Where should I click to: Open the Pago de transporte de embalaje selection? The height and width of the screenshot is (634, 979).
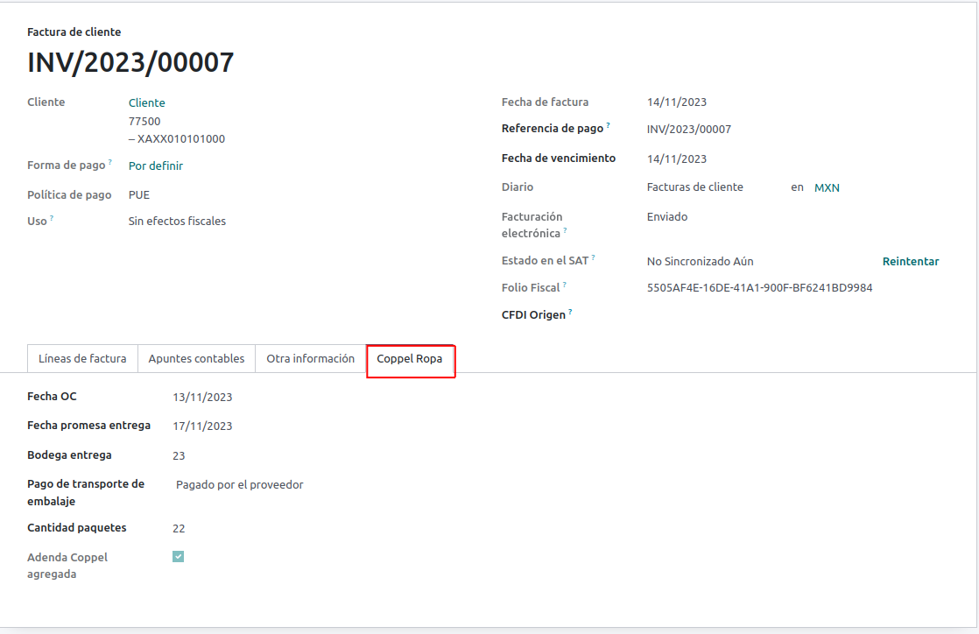pyautogui.click(x=240, y=484)
